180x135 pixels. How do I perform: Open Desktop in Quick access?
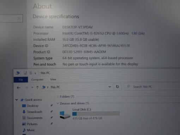point(32,106)
